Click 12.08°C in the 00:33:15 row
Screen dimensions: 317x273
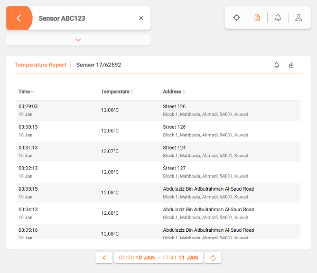(110, 193)
